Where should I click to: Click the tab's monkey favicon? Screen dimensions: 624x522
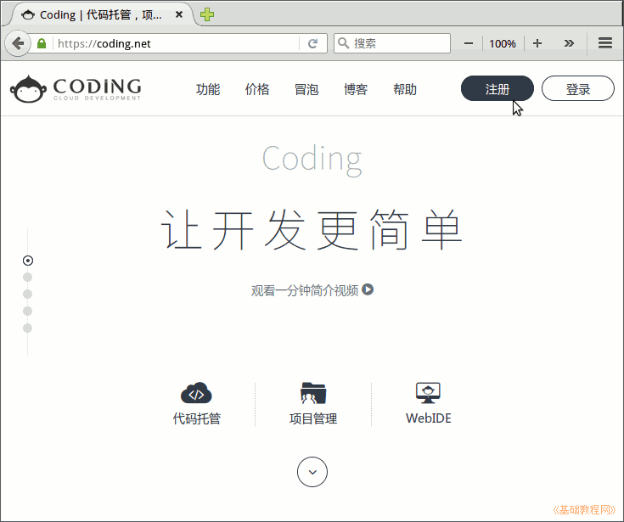[x=28, y=14]
